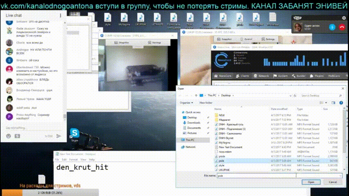Click the Super Chat money icon
Screen dimensions: 349x196
coord(17,136)
